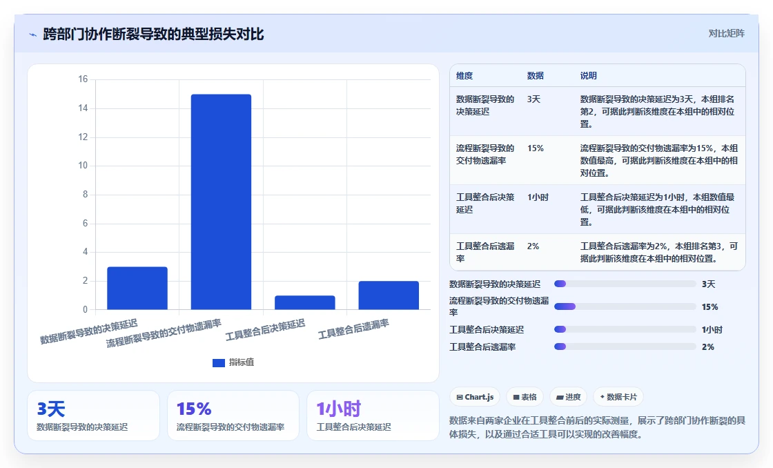Click the sparkle icon in 数据卡片 chip
The width and height of the screenshot is (773, 468).
coord(603,396)
